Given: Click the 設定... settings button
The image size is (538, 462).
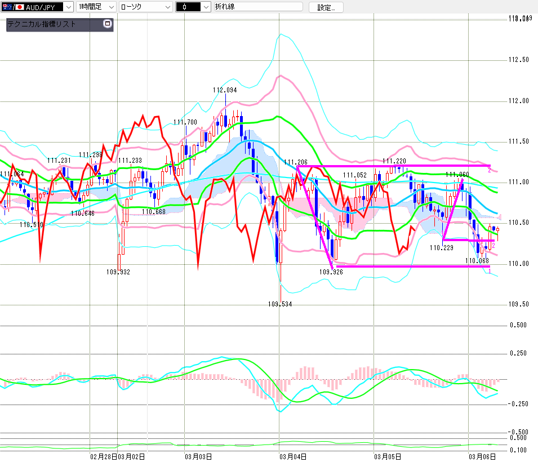Looking at the screenshot, I should tap(330, 7).
